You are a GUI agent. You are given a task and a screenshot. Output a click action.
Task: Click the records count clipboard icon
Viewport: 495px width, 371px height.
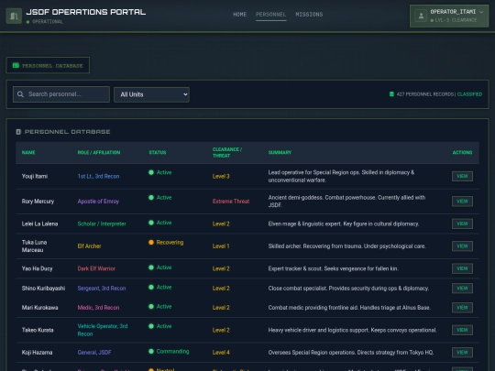pyautogui.click(x=391, y=94)
